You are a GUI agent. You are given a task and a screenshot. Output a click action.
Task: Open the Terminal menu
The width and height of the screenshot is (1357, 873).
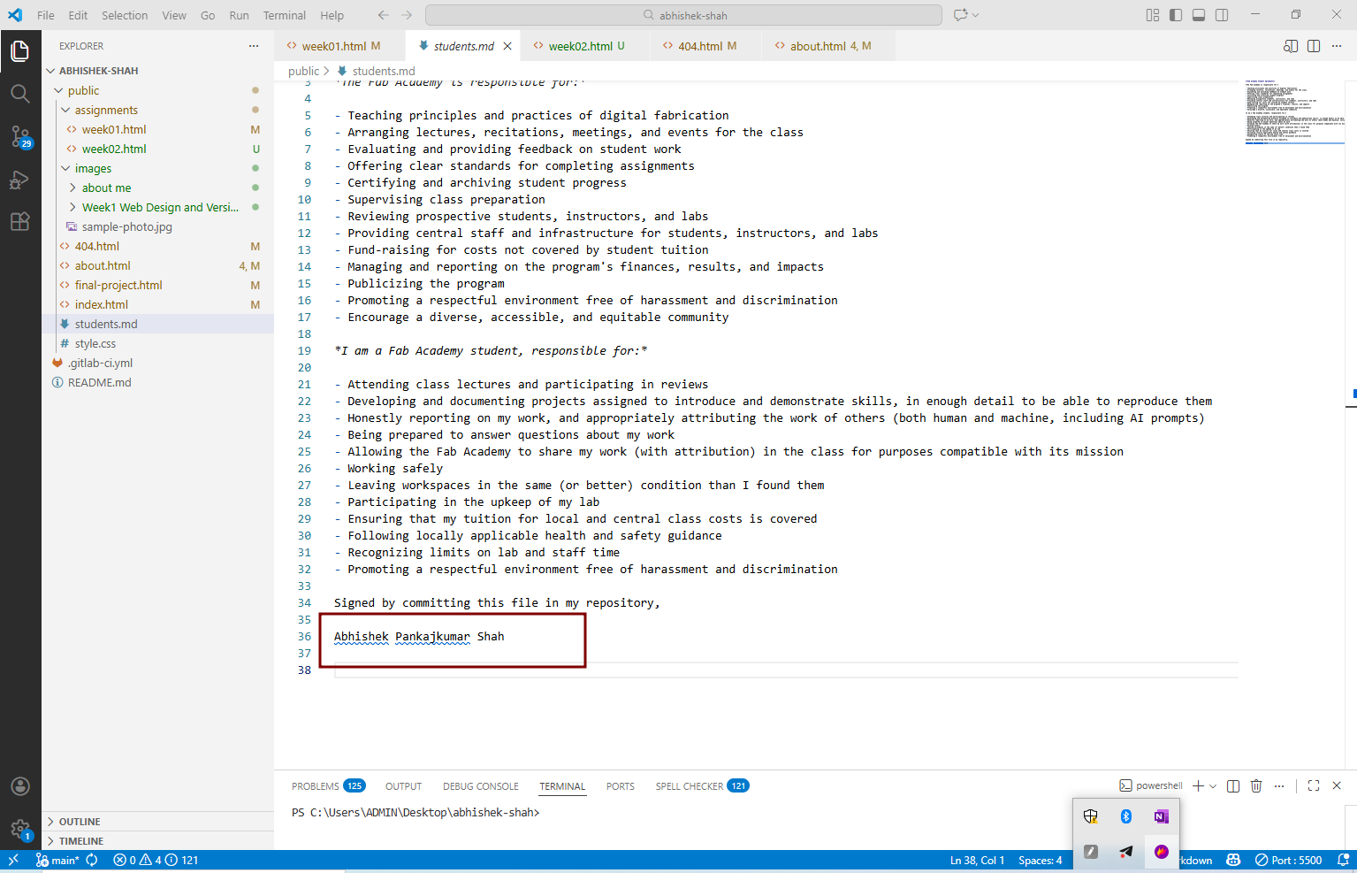click(284, 15)
